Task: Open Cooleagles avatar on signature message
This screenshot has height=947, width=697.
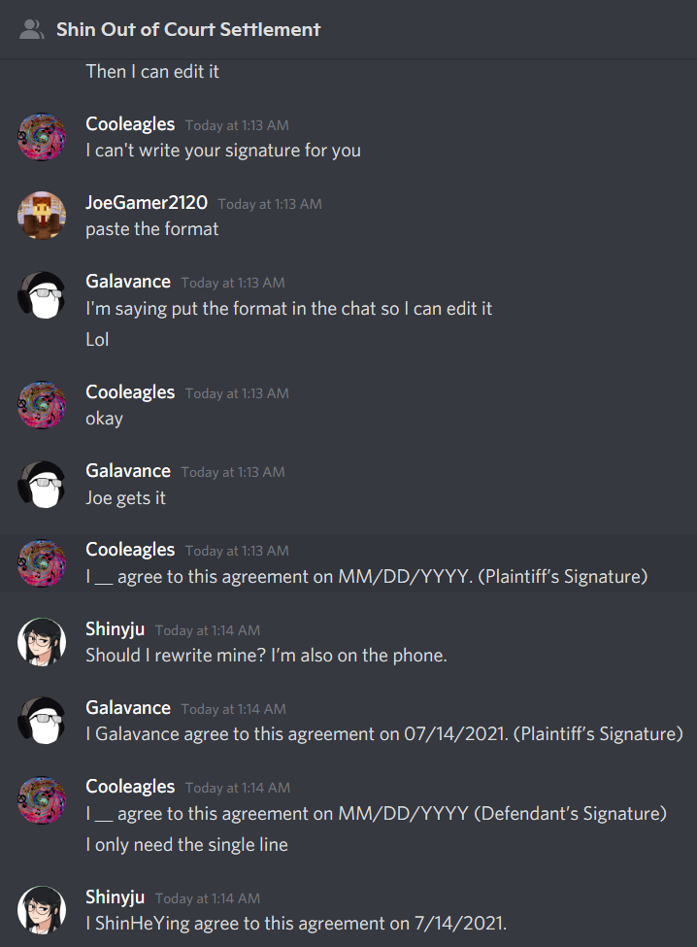Action: (x=42, y=137)
